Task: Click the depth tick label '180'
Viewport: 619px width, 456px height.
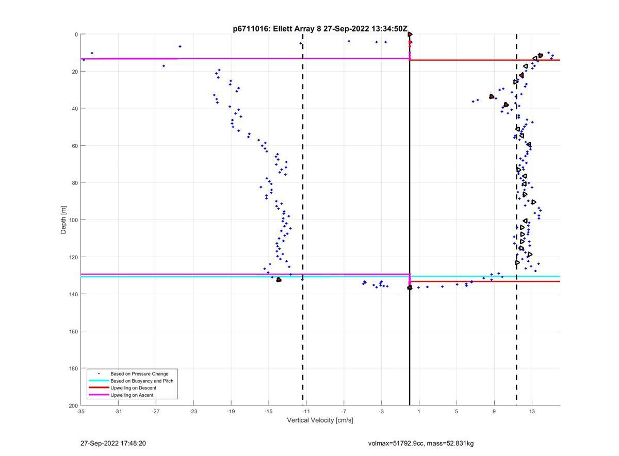Action: (x=73, y=368)
